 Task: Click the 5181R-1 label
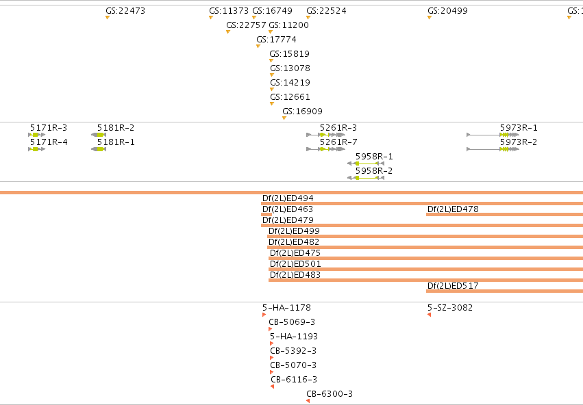pos(116,142)
